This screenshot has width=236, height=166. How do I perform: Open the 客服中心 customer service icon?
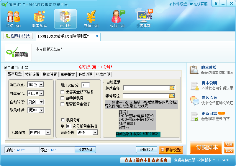tap(117, 19)
